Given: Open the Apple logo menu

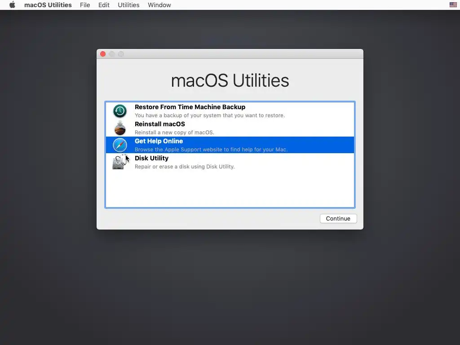Looking at the screenshot, I should click(x=12, y=5).
